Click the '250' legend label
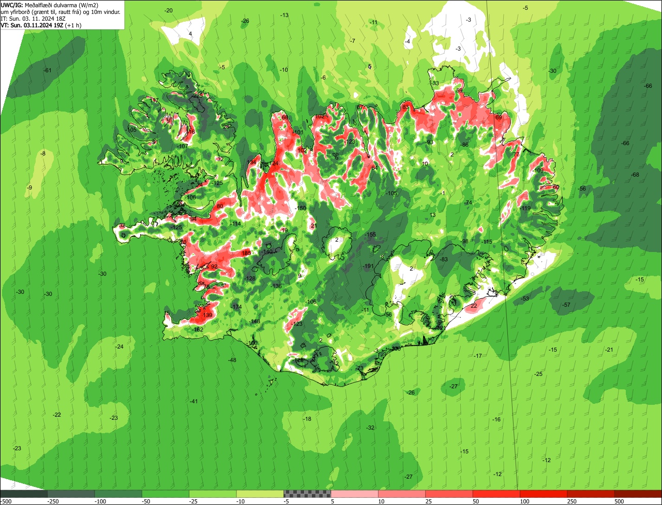 [572, 502]
